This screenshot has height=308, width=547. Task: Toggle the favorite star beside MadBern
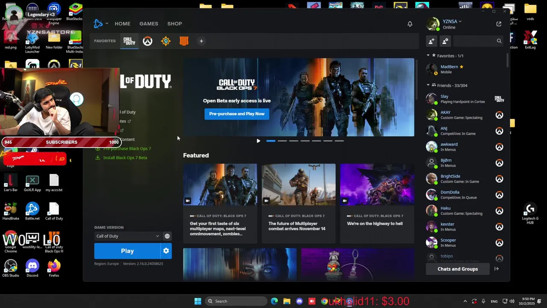pyautogui.click(x=462, y=67)
